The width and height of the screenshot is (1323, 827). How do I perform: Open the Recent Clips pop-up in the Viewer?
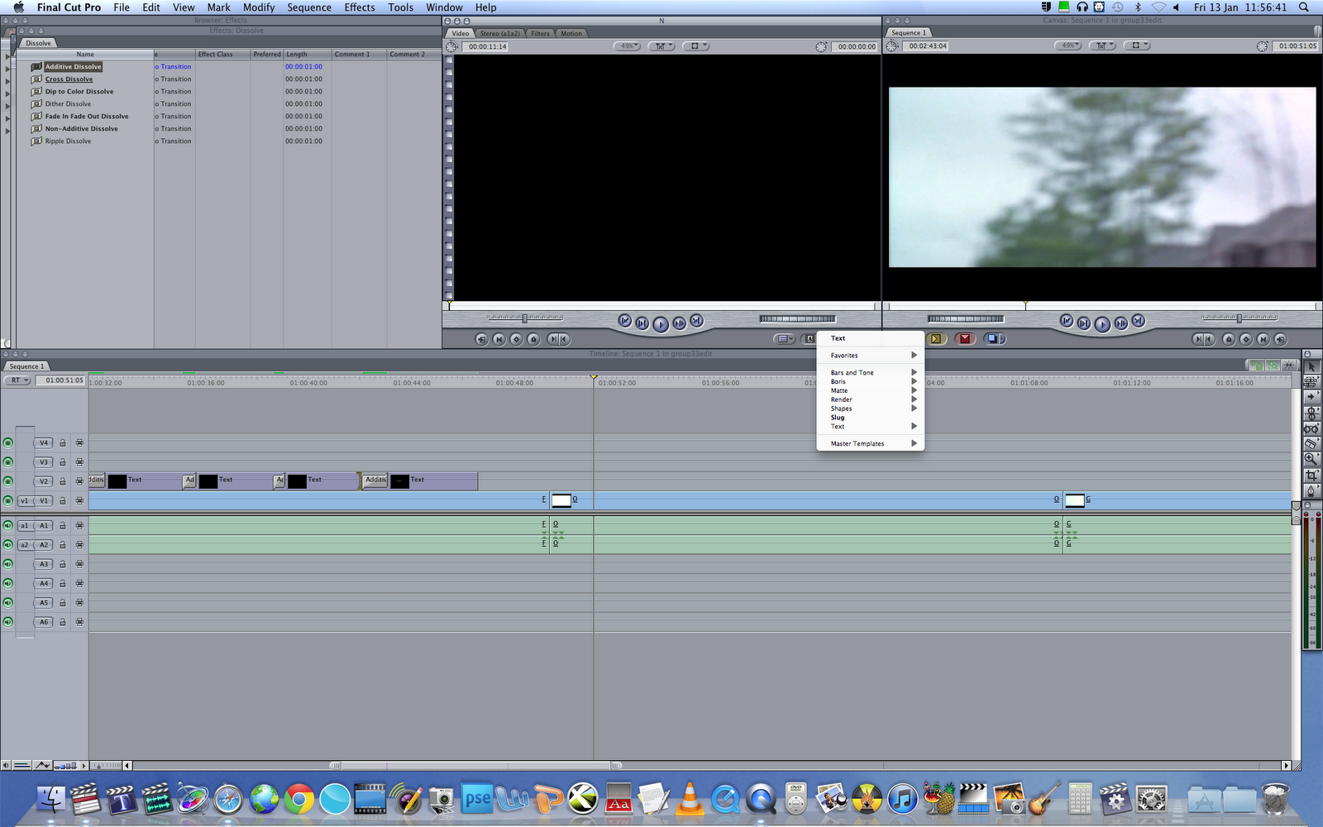(x=784, y=339)
